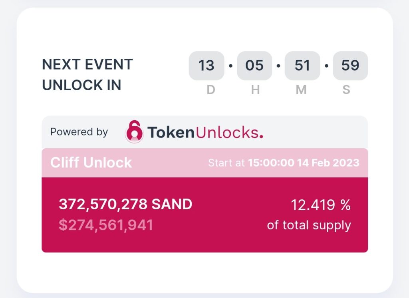Click the days countdown box showing 13
409x298 pixels.
tap(206, 66)
